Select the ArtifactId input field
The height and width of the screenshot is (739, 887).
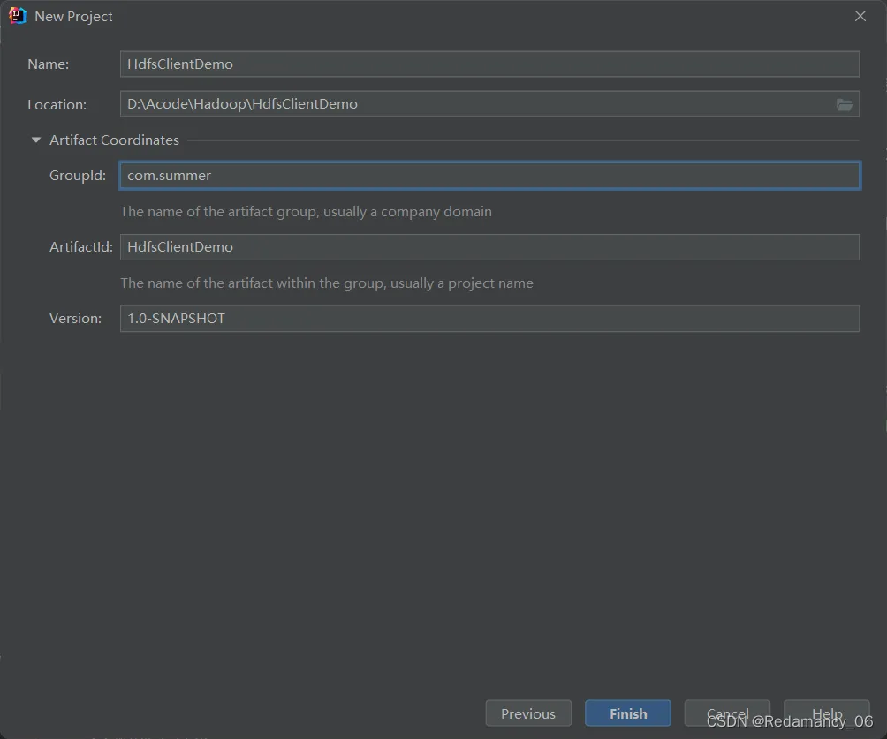tap(489, 247)
